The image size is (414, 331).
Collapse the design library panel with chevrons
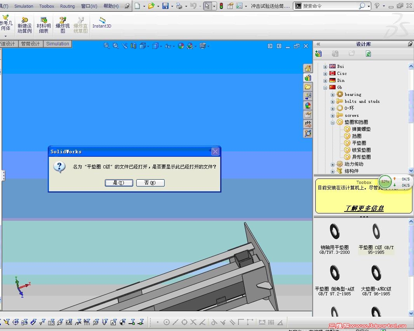[318, 44]
